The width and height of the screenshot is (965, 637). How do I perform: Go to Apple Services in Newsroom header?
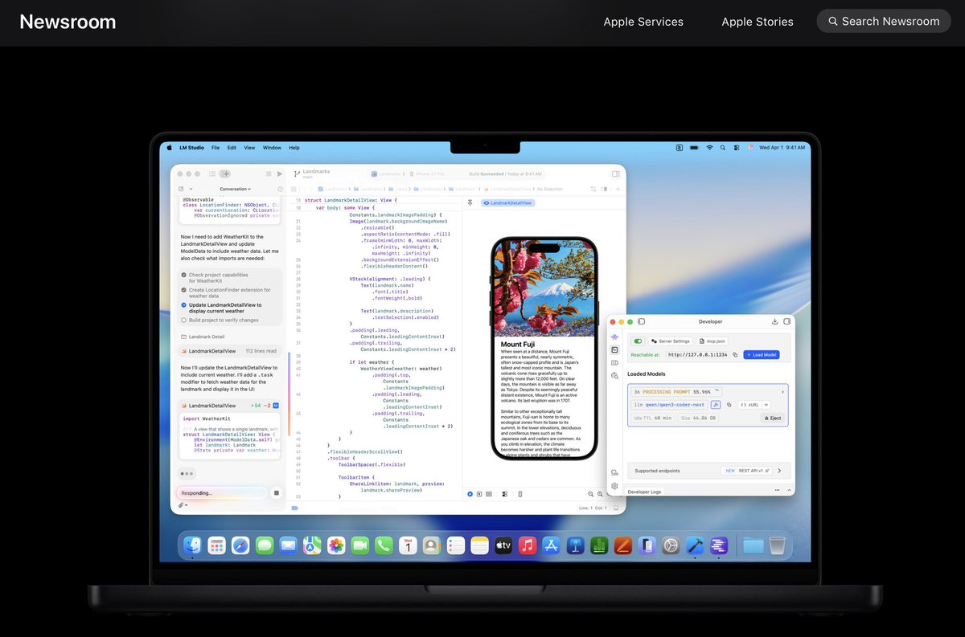click(643, 22)
